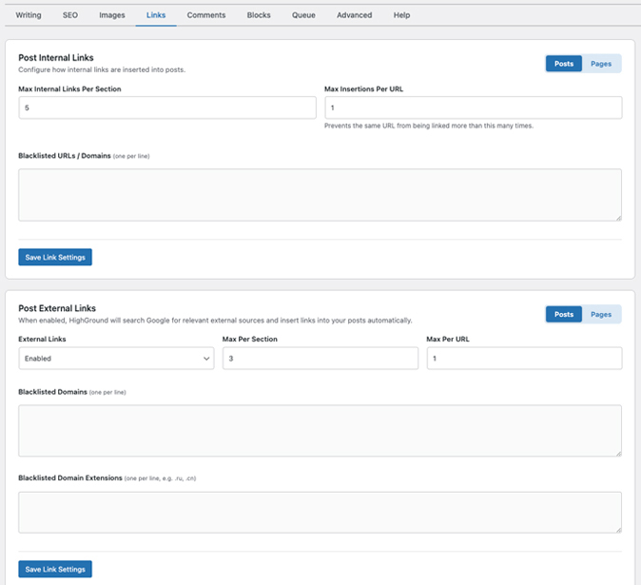Screen dimensions: 641x585
Task: Switch to the Advanced tab
Action: click(x=354, y=15)
